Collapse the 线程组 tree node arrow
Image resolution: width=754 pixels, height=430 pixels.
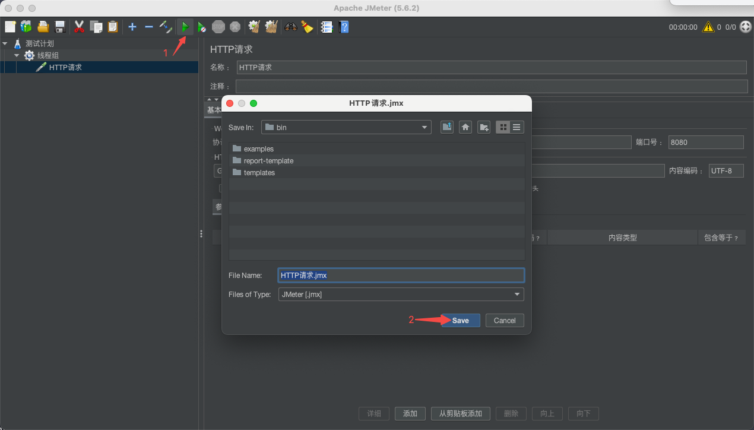click(17, 55)
